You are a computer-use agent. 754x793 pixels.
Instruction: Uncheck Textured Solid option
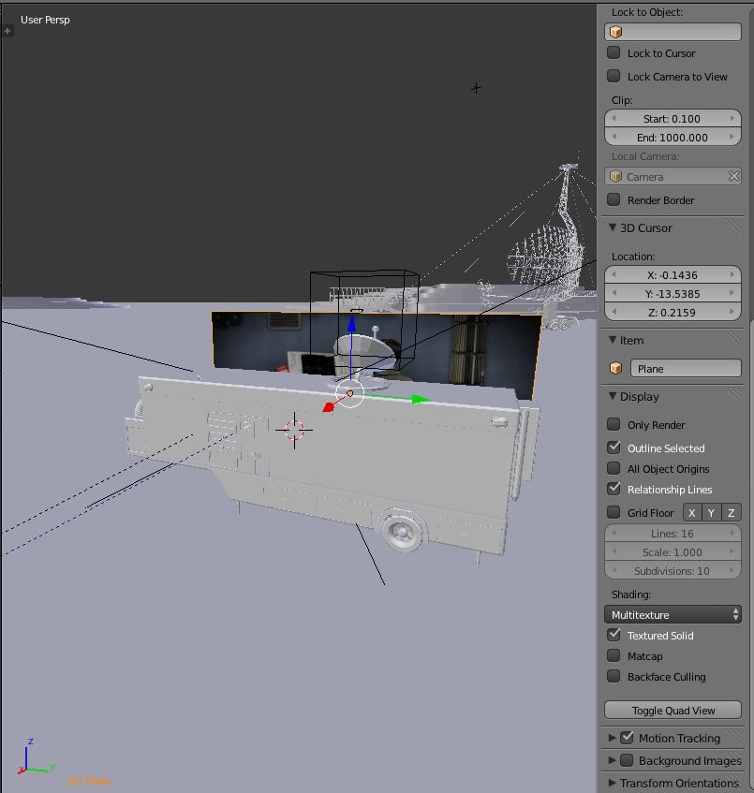pyautogui.click(x=614, y=635)
